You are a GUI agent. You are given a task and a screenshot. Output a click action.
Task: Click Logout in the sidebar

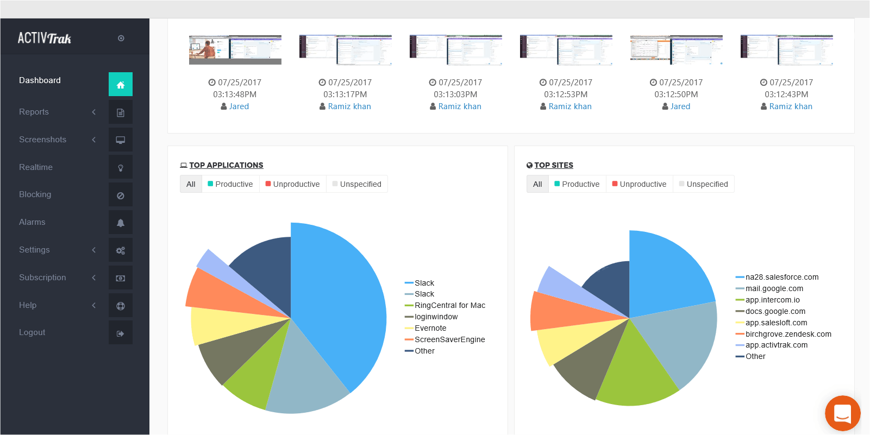32,332
